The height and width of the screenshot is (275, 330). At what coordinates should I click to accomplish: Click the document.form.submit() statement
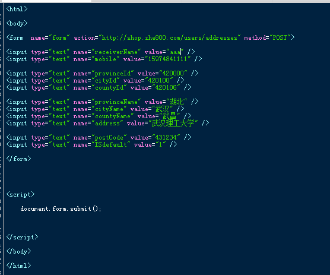[61, 209]
